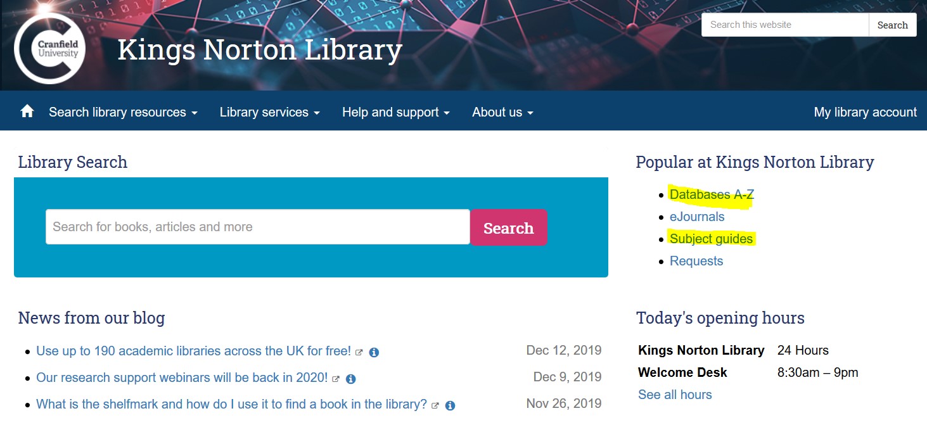This screenshot has width=927, height=444.
Task: Click external link icon after webinars post
Action: tap(336, 379)
